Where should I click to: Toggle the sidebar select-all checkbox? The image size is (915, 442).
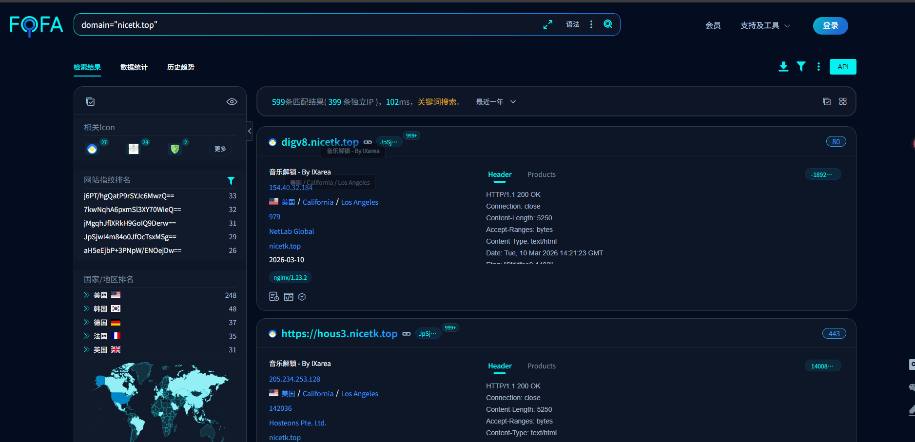click(x=90, y=101)
